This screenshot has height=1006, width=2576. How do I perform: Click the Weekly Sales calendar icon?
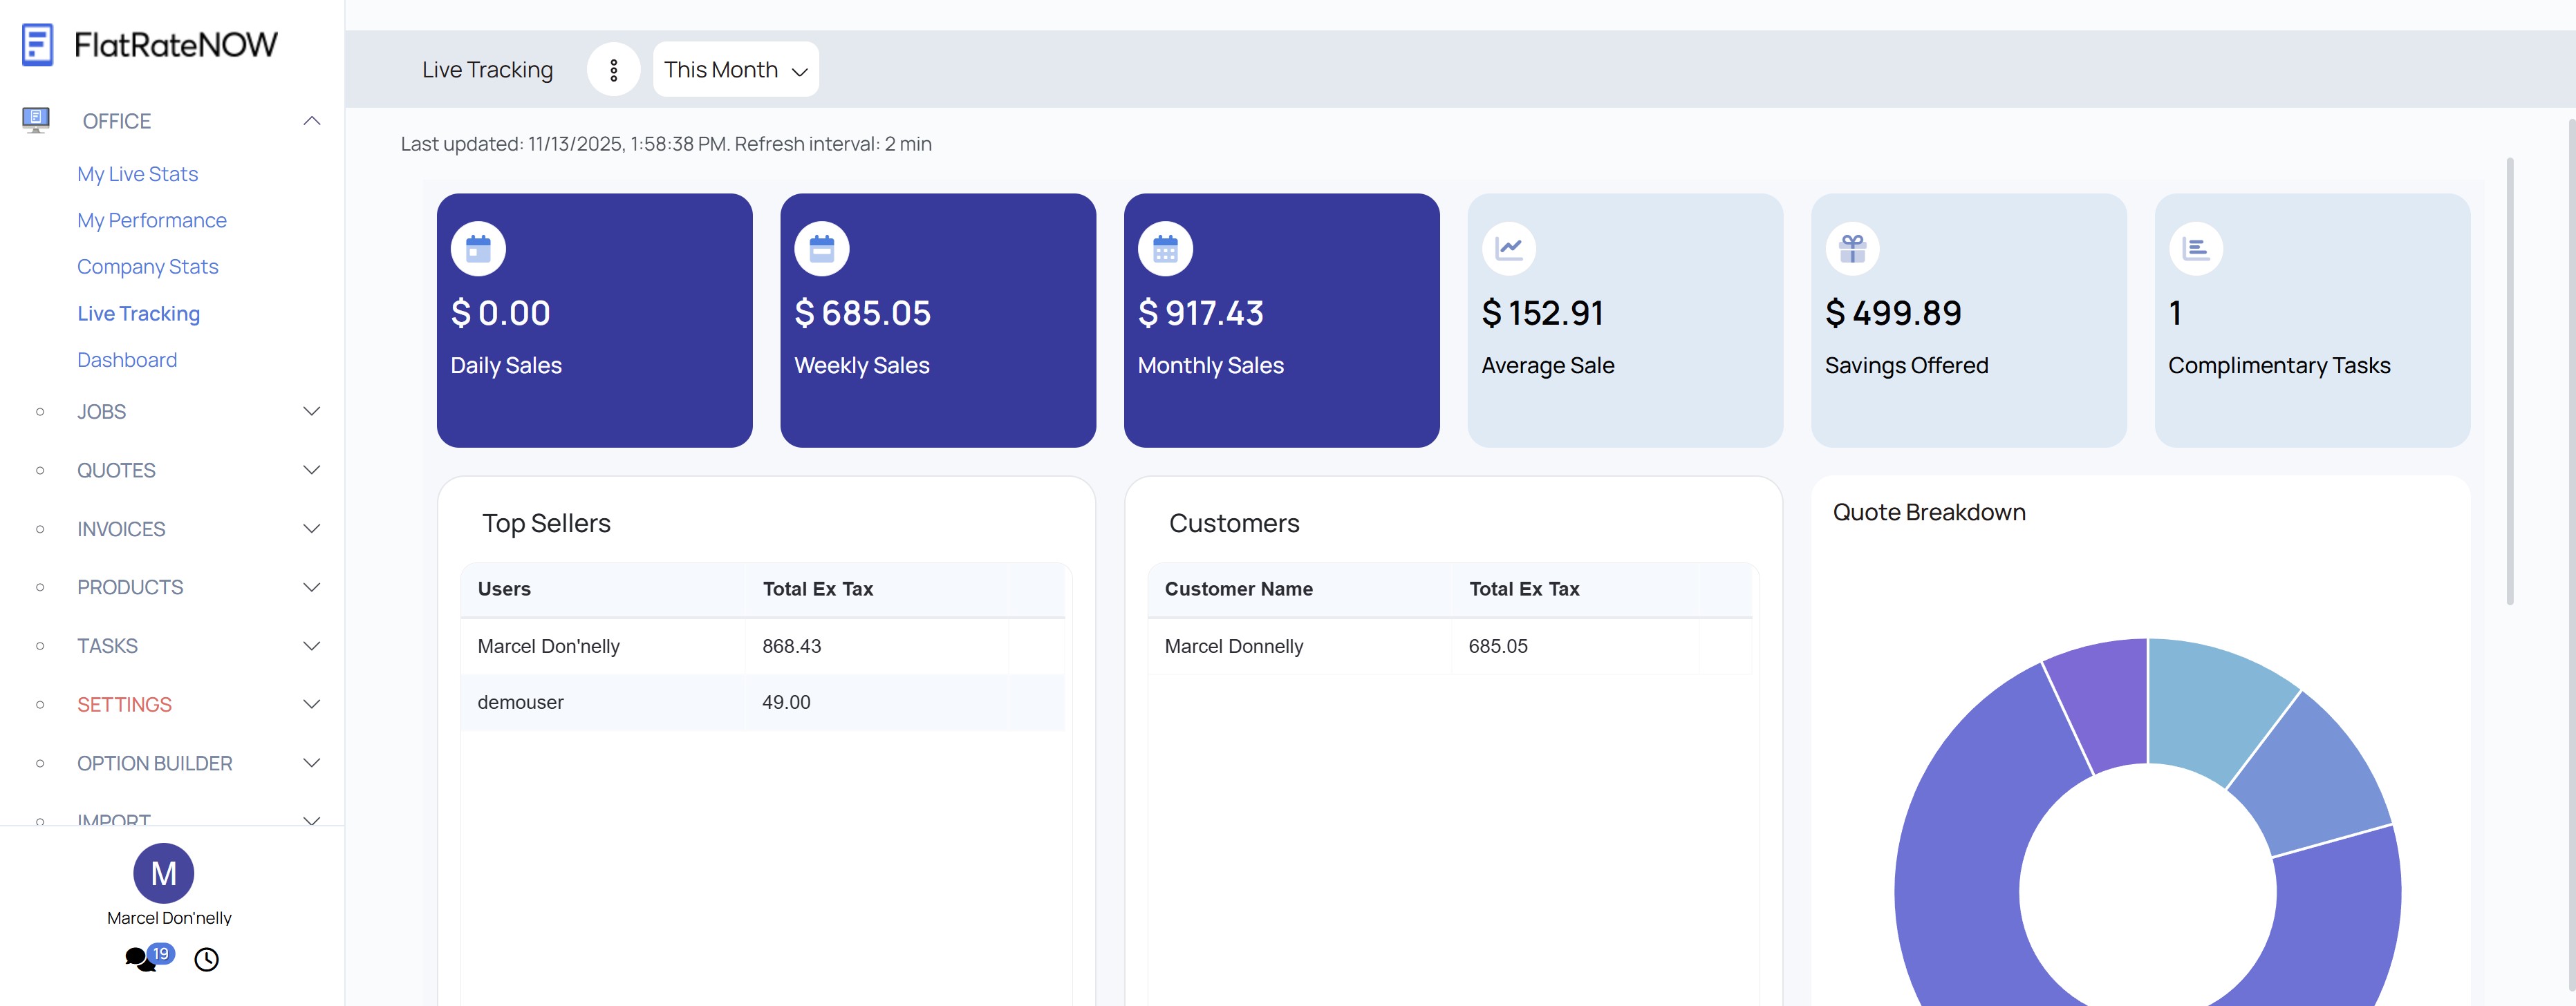821,249
